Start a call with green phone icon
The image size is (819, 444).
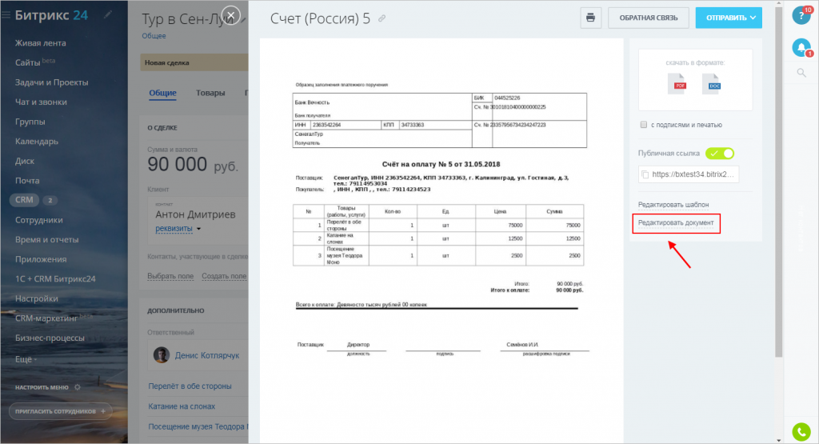801,432
